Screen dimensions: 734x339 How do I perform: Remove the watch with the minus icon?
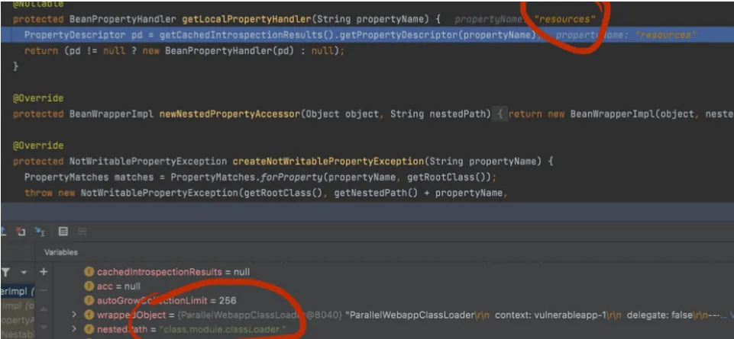click(x=43, y=290)
